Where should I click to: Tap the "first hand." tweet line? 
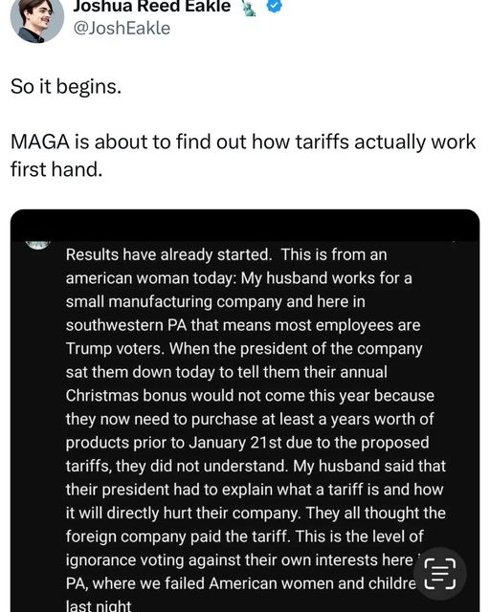coord(56,169)
